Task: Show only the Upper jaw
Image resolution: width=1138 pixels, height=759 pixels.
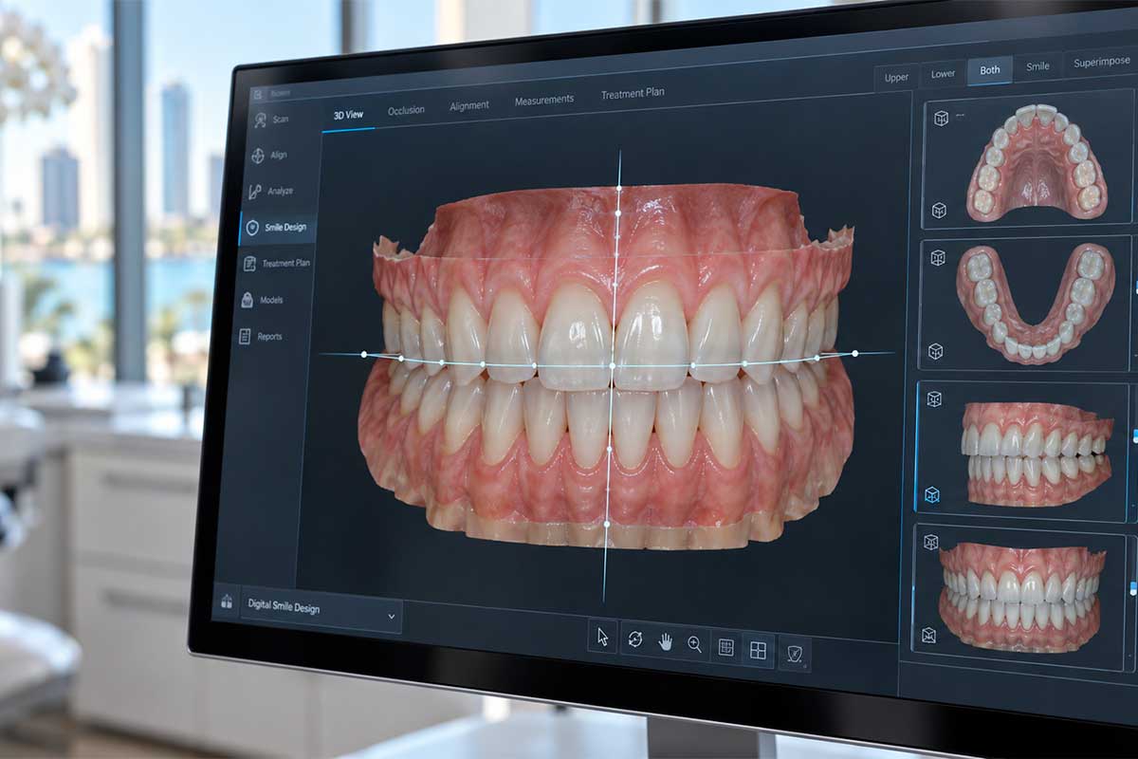Action: tap(896, 78)
